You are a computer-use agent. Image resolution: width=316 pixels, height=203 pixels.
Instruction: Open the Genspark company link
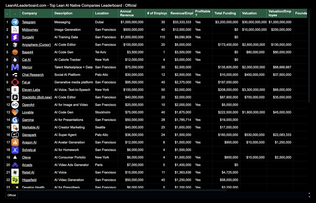click(29, 135)
